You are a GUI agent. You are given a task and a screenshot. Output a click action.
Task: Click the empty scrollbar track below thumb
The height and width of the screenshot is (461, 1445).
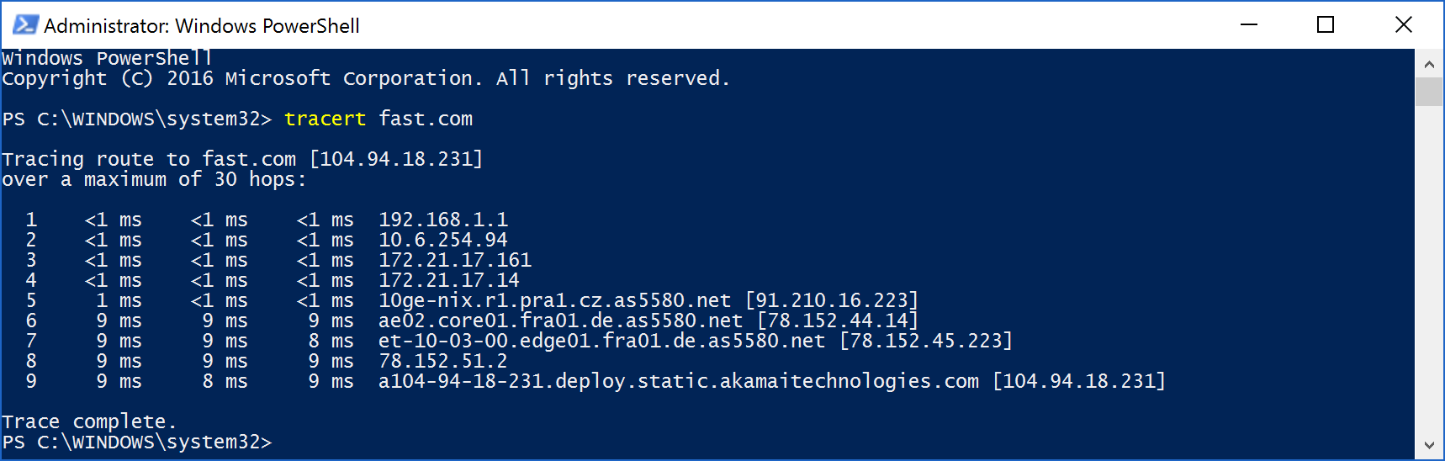tap(1429, 269)
